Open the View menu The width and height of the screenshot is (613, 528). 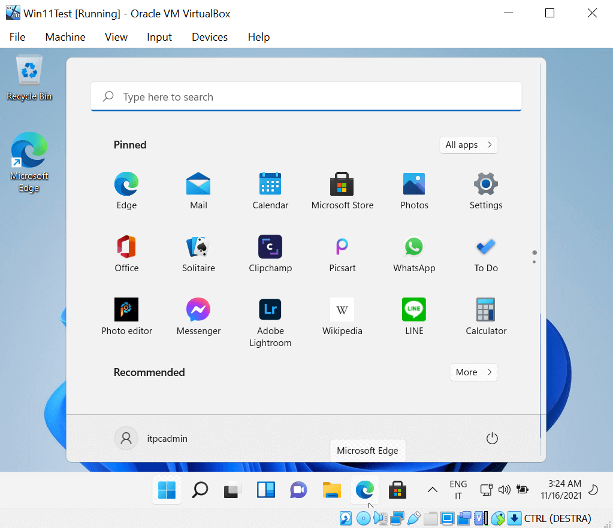click(x=116, y=37)
